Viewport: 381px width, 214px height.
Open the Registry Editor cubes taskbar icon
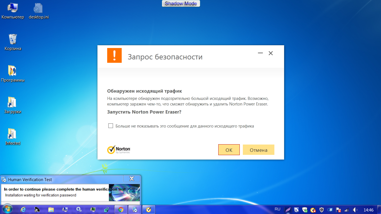107,210
